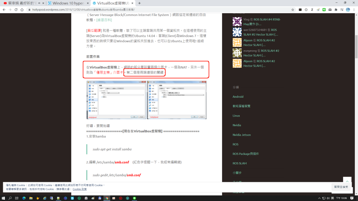Screen dimensions: 358x201
Task: Click the browser forward arrow
Action: coord(10,9)
